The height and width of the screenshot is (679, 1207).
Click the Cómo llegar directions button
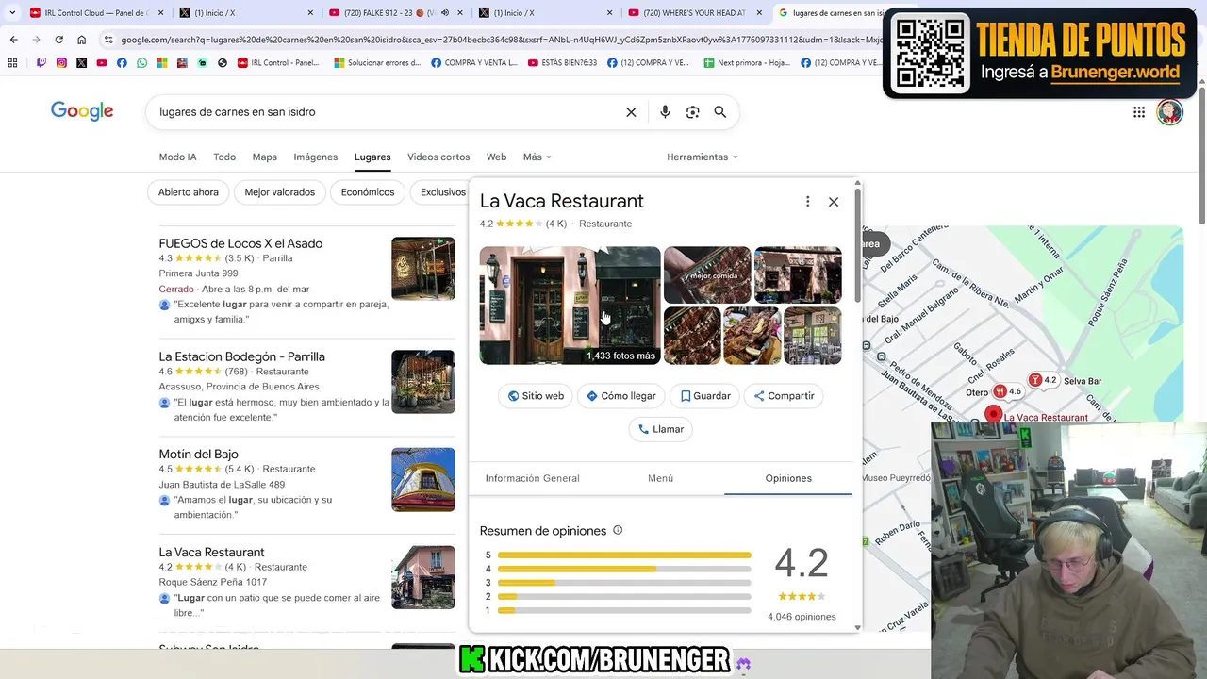[620, 396]
